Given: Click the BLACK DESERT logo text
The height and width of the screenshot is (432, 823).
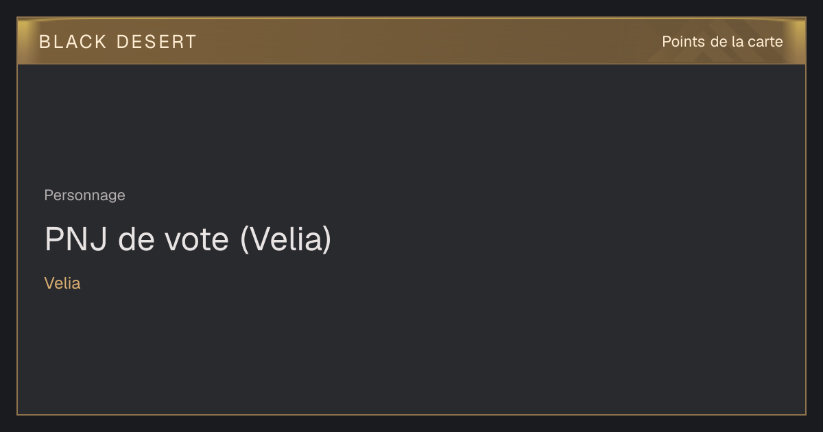Looking at the screenshot, I should (x=118, y=42).
